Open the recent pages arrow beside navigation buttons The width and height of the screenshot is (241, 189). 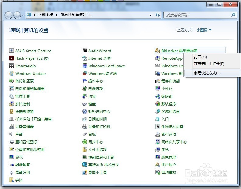pos(23,16)
